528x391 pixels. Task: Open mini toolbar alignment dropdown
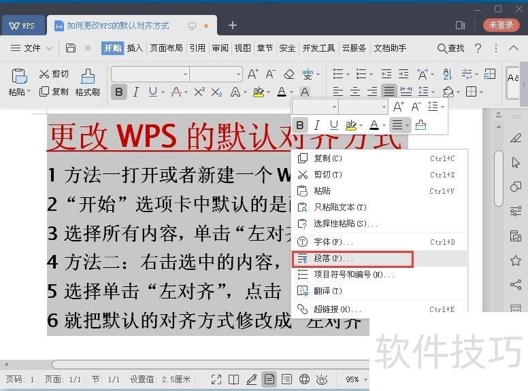pos(408,125)
